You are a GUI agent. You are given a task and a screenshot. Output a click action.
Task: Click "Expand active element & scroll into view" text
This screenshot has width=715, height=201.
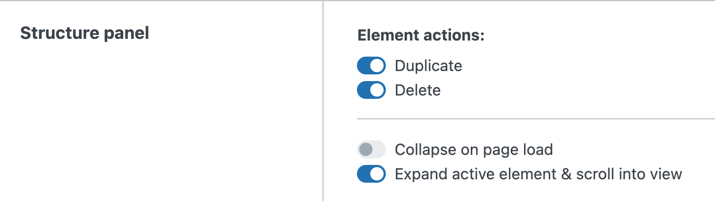point(538,174)
